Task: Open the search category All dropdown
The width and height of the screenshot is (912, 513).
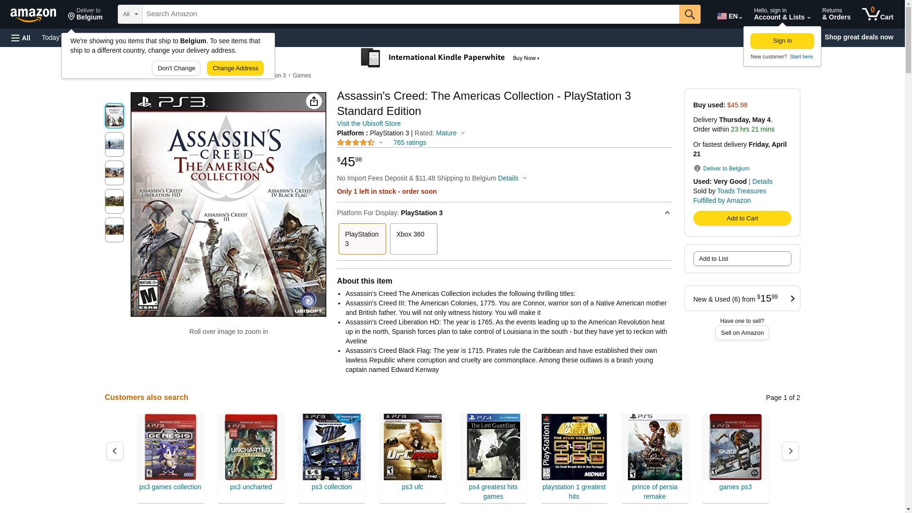Action: coord(130,14)
